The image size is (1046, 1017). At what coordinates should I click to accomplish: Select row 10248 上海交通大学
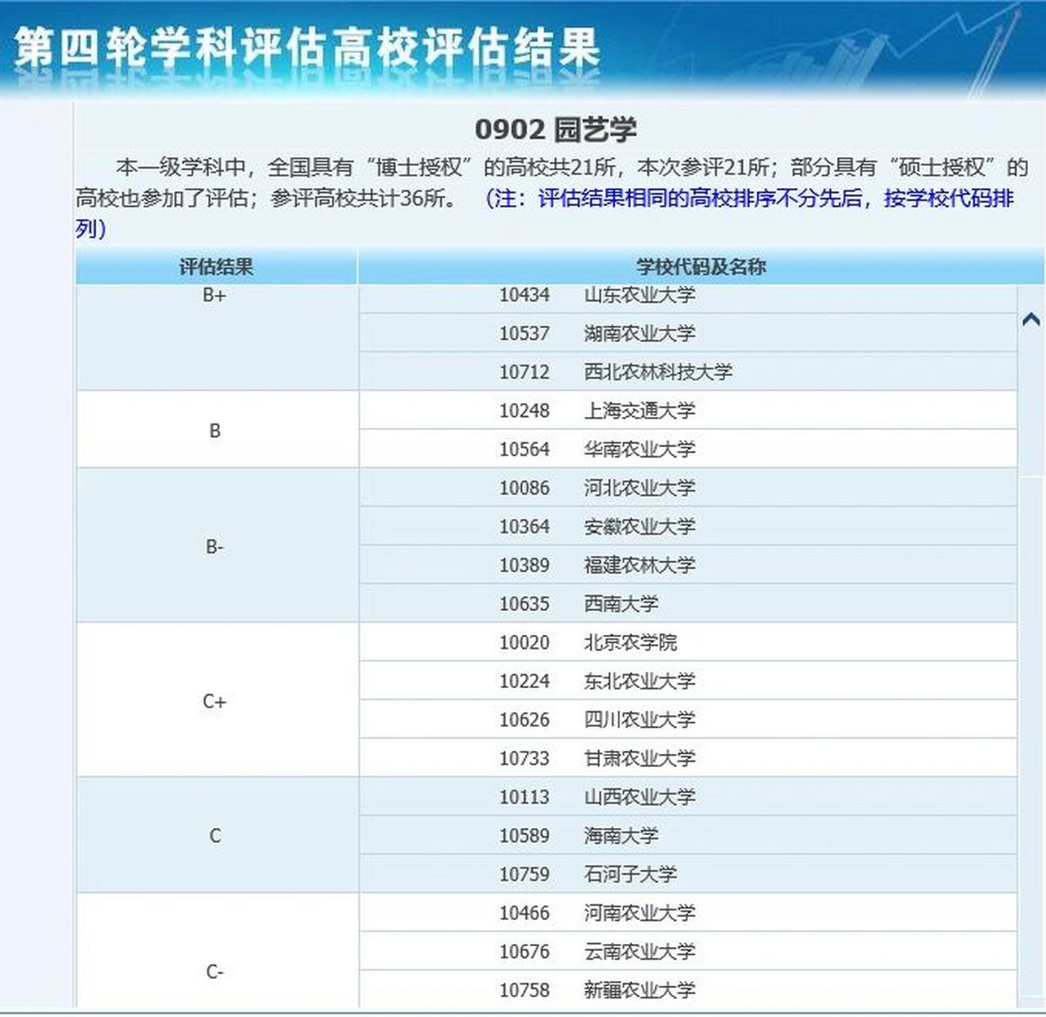(x=688, y=410)
